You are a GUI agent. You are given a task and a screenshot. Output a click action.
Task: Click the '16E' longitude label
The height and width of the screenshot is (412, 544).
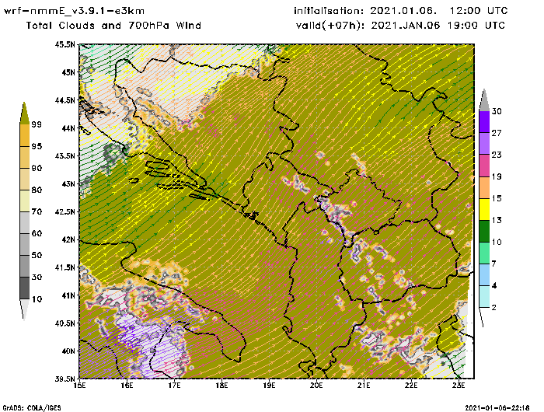(x=127, y=386)
